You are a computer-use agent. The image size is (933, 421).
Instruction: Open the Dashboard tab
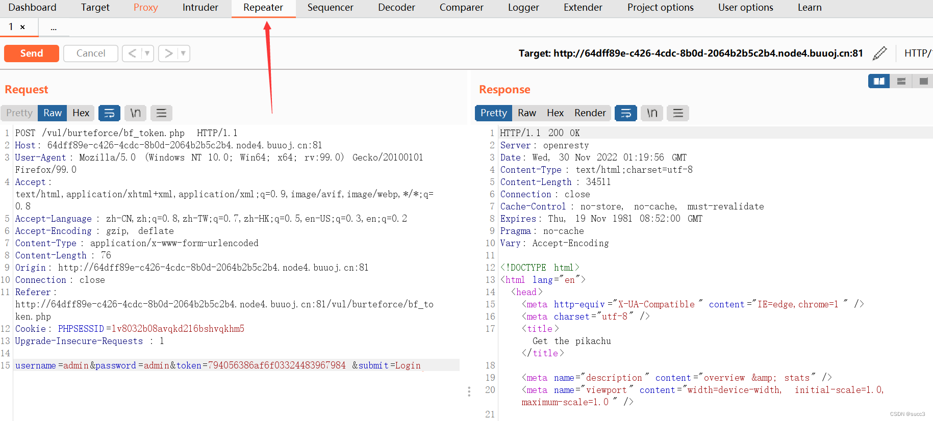(32, 8)
